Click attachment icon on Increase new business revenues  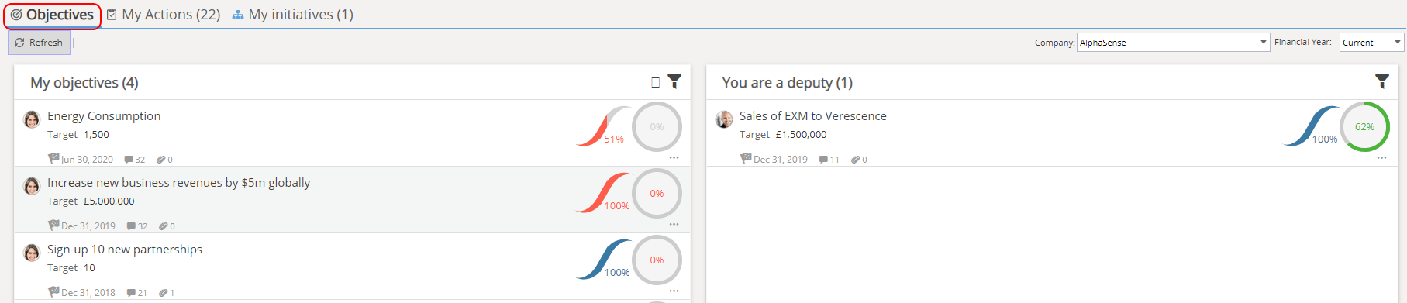[163, 226]
